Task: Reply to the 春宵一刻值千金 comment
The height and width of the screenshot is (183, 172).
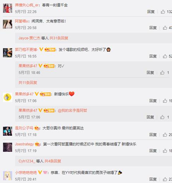Action: pos(151,12)
